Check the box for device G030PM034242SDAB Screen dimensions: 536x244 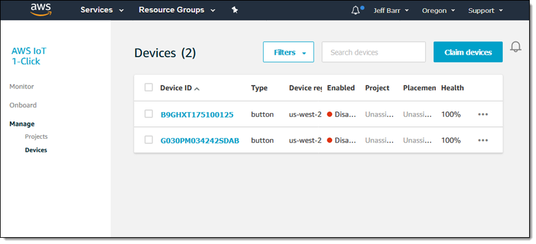tap(149, 139)
